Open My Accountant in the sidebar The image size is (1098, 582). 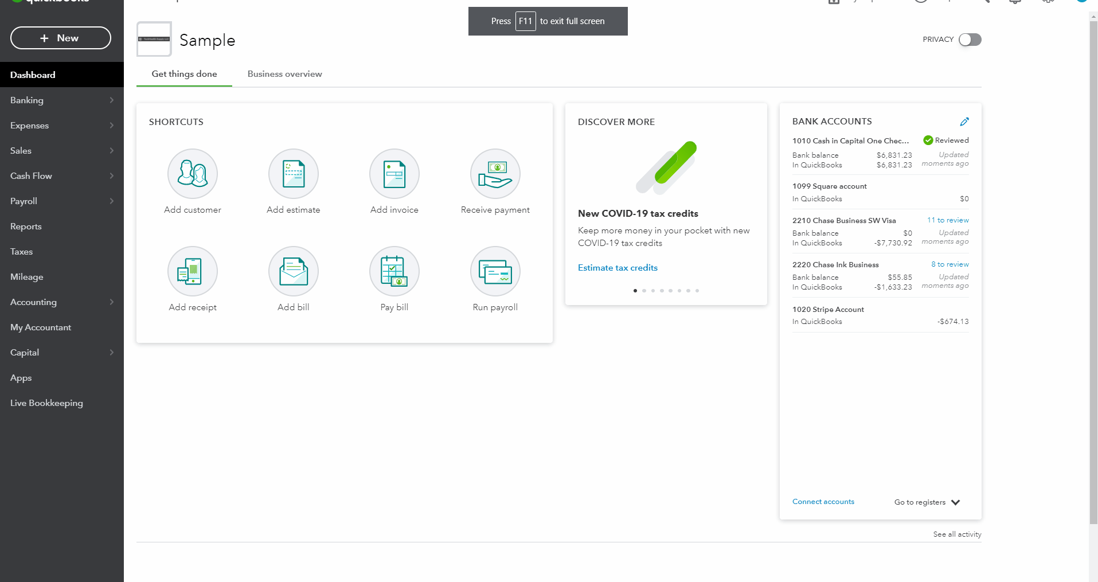point(62,327)
